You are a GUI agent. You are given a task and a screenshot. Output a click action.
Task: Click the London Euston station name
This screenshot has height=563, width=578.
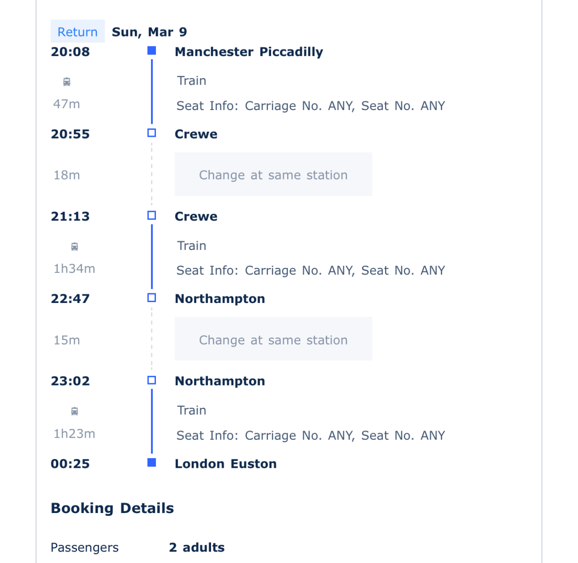[x=226, y=464]
